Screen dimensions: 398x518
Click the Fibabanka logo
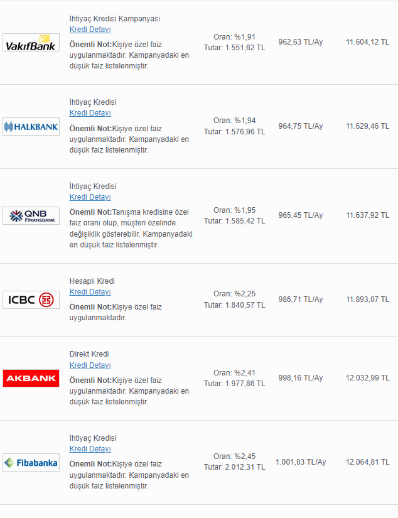pos(31,463)
